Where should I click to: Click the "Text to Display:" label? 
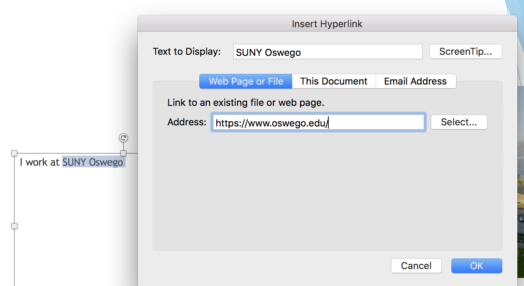[x=187, y=51]
